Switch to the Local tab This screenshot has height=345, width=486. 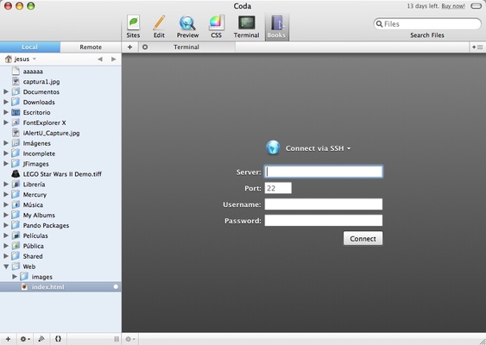[30, 47]
